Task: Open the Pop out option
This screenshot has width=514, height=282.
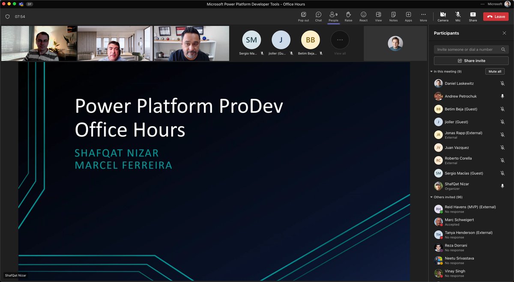Action: 303,17
